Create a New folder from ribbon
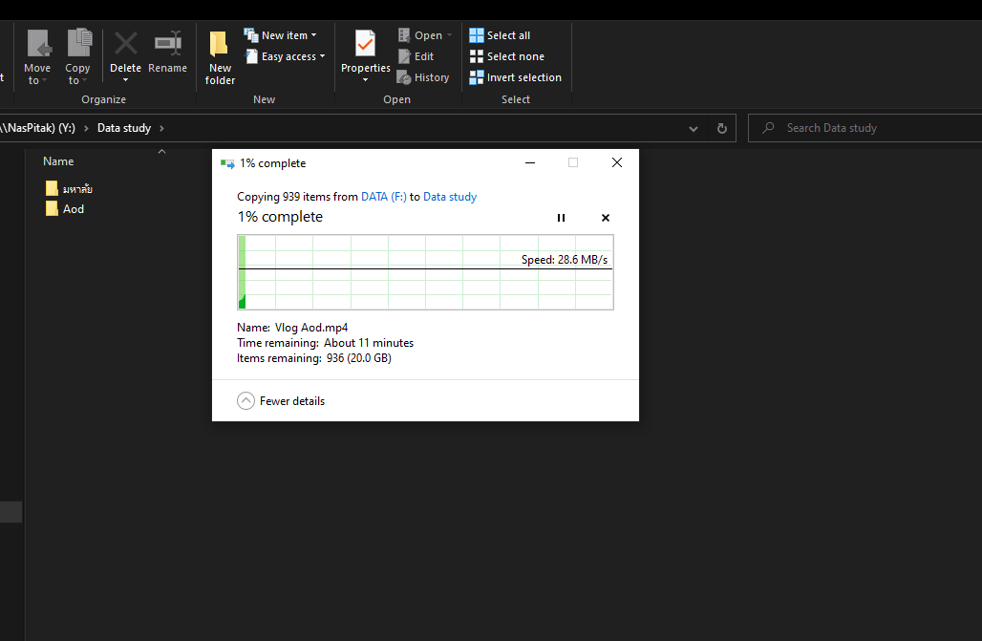 pos(220,57)
